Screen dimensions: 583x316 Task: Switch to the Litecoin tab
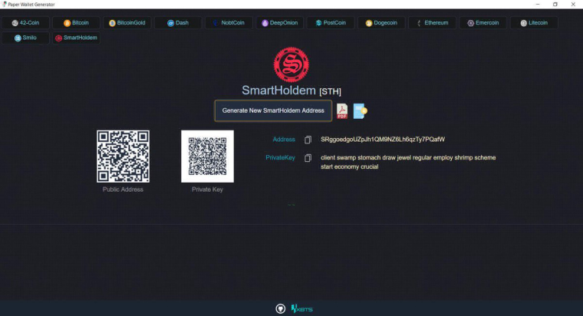[534, 23]
